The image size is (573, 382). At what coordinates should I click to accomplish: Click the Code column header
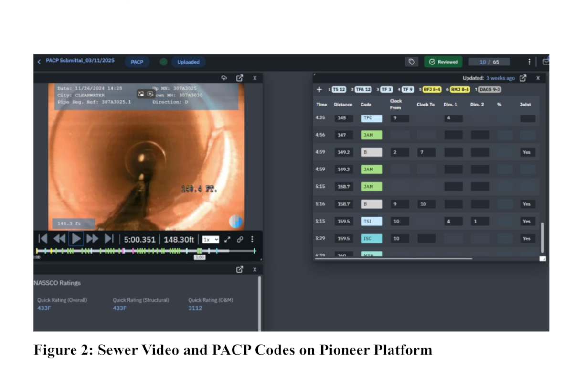(366, 105)
